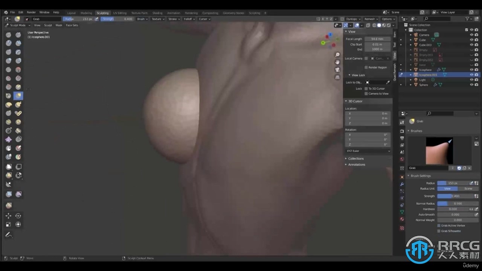The height and width of the screenshot is (271, 482).
Task: Switch to the Modeling workspace tab
Action: coord(86,13)
